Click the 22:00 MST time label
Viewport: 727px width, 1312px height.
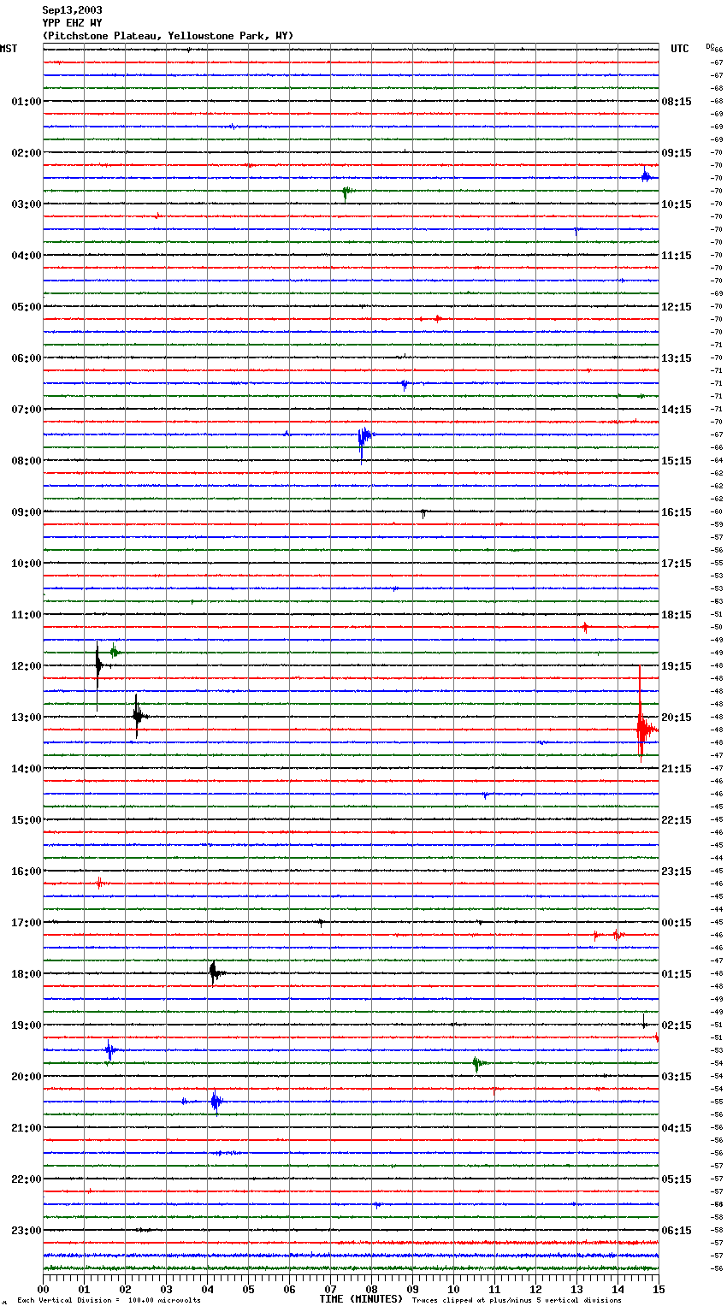[x=27, y=1179]
